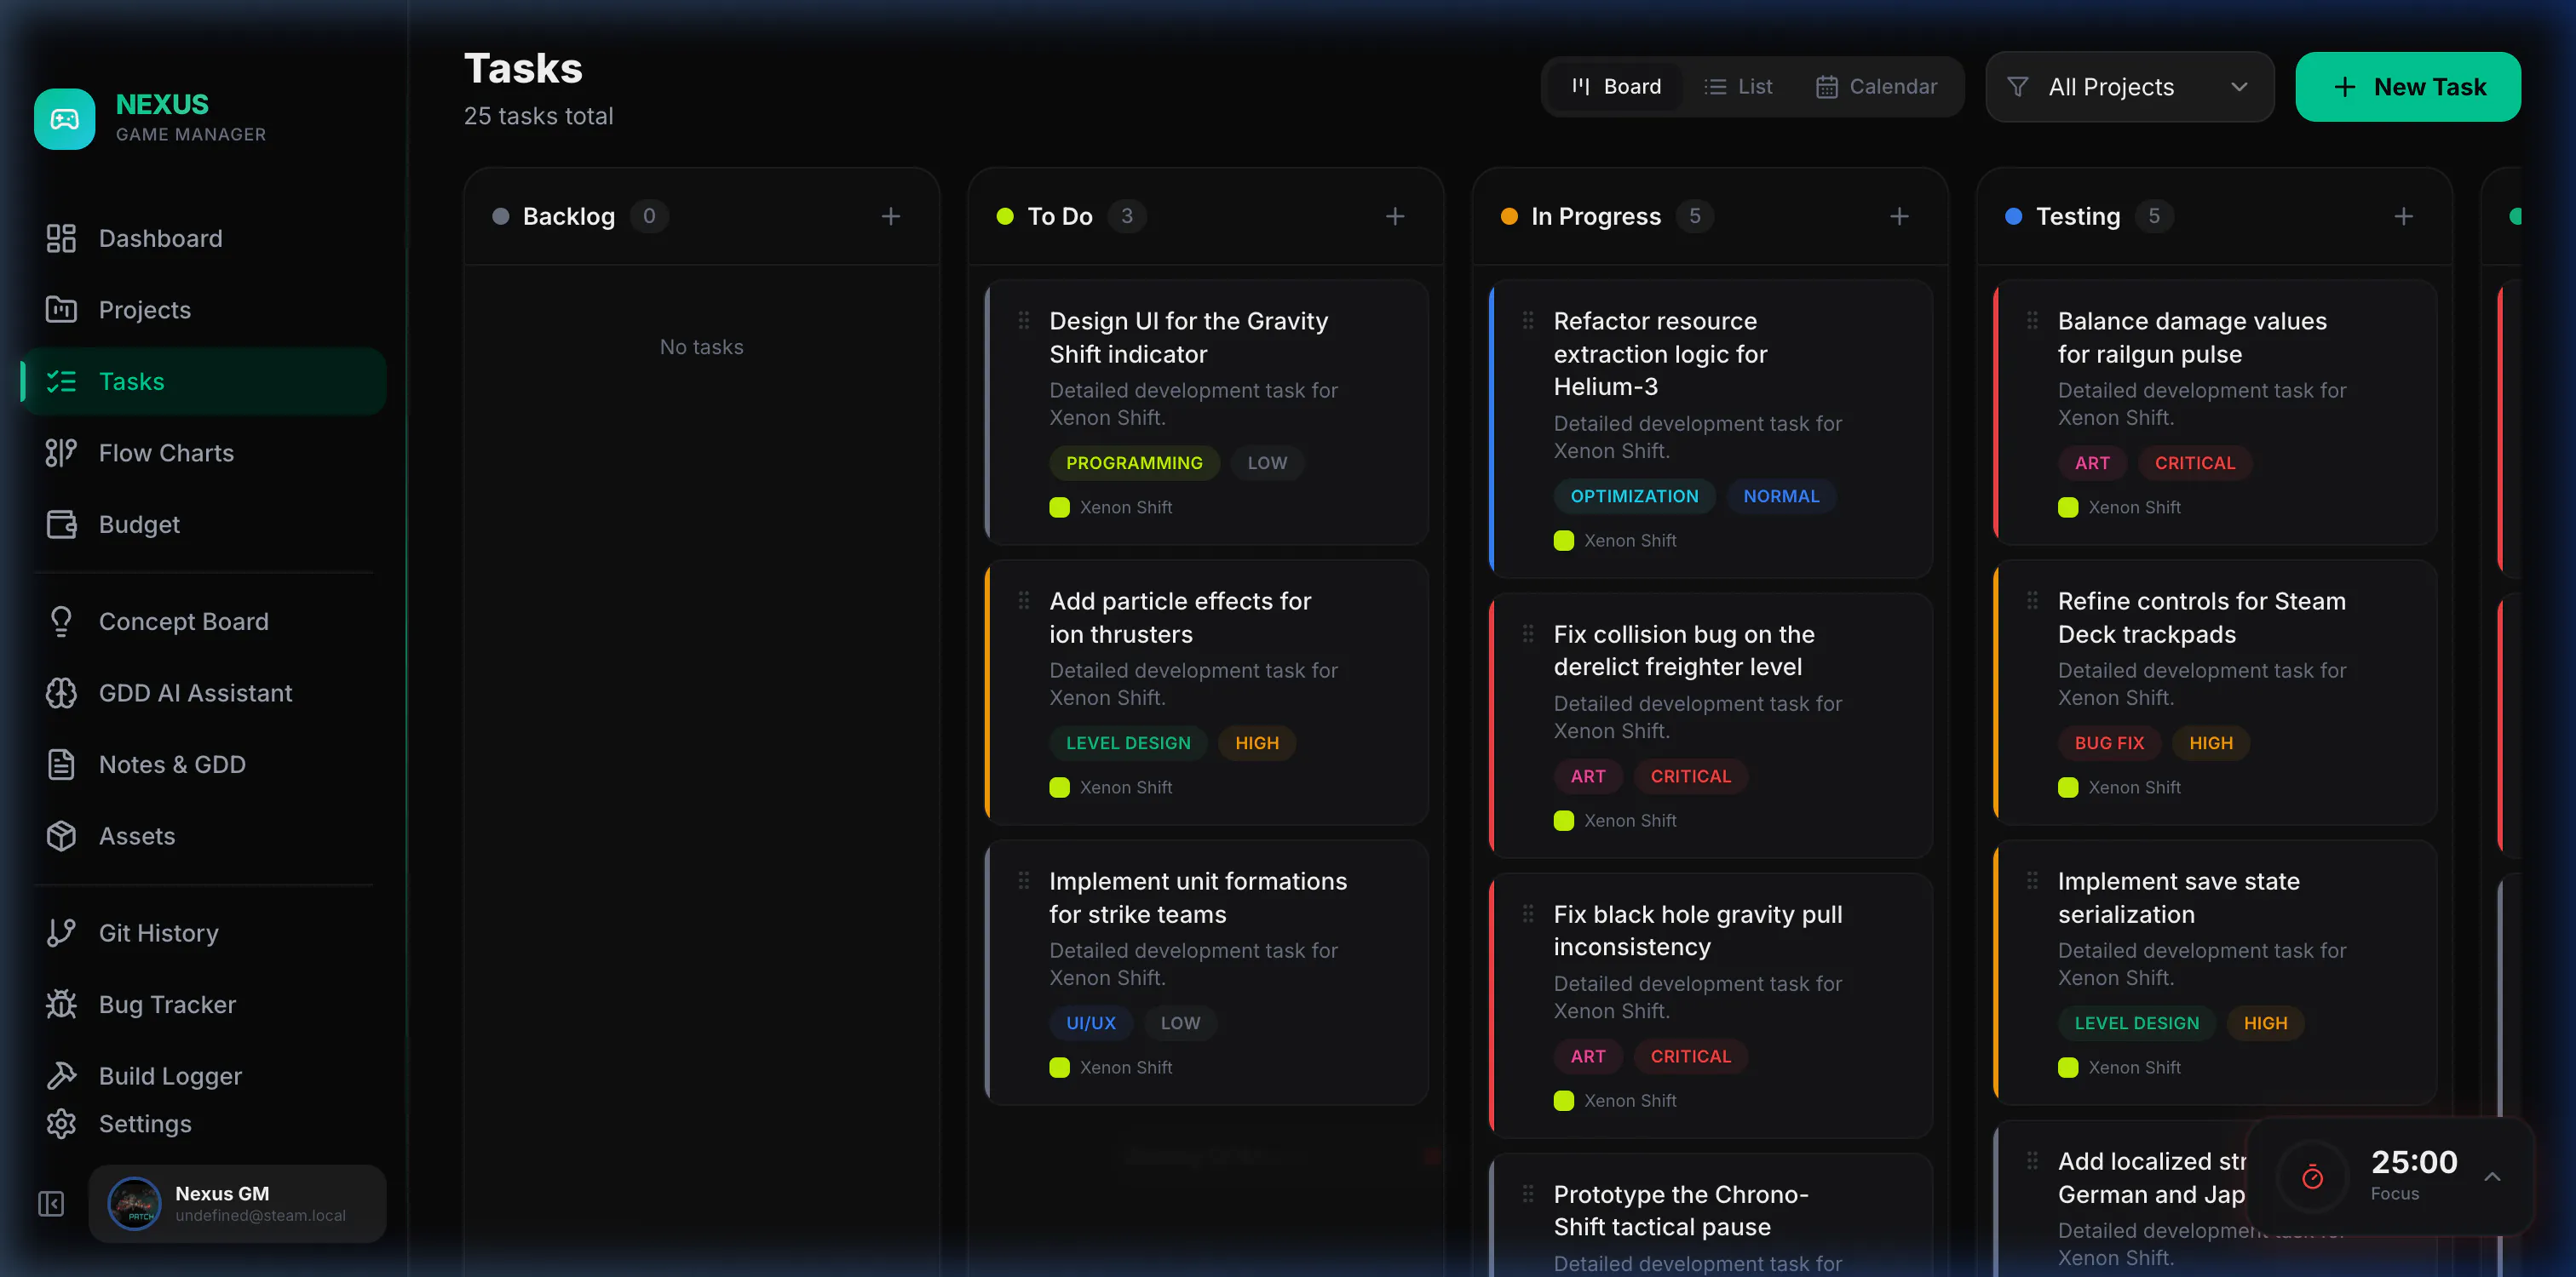Image resolution: width=2576 pixels, height=1277 pixels.
Task: Click the Tasks checklist icon
Action: coord(61,381)
